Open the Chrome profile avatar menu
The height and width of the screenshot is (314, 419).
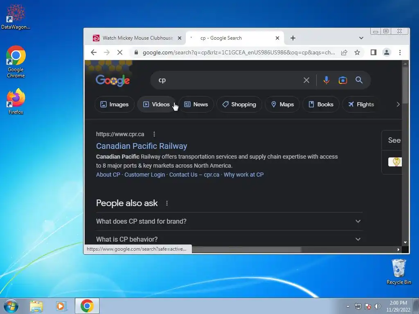(x=387, y=52)
